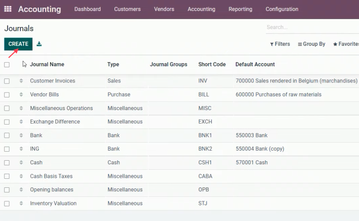The width and height of the screenshot is (359, 221).
Task: Check the Inventory Valuation row checkbox
Action: tap(7, 203)
